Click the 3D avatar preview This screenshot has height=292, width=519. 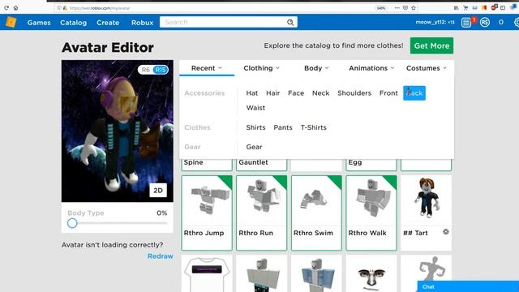(117, 131)
